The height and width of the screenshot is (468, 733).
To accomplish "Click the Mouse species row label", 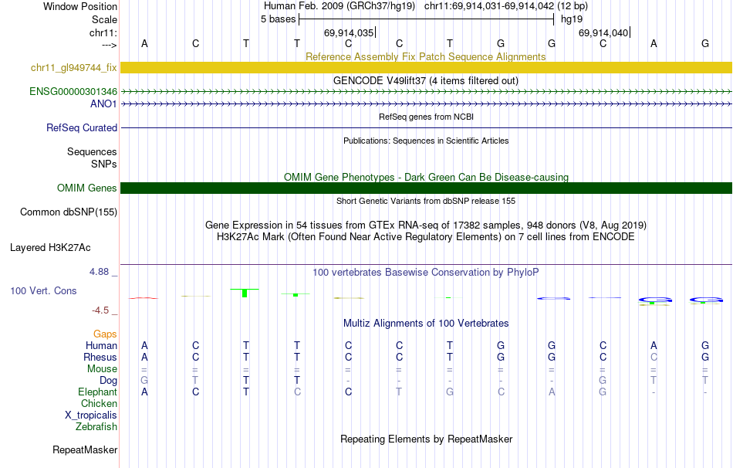I will click(102, 369).
